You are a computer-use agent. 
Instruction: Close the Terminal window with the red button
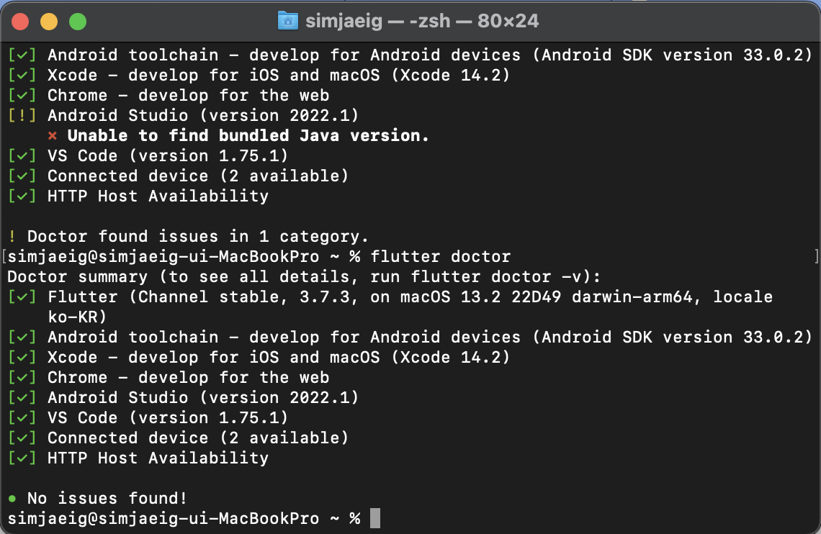coord(20,22)
